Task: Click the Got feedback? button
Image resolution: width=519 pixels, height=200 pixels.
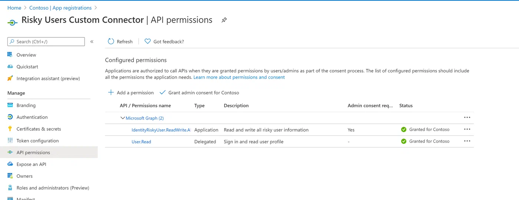Action: 164,41
